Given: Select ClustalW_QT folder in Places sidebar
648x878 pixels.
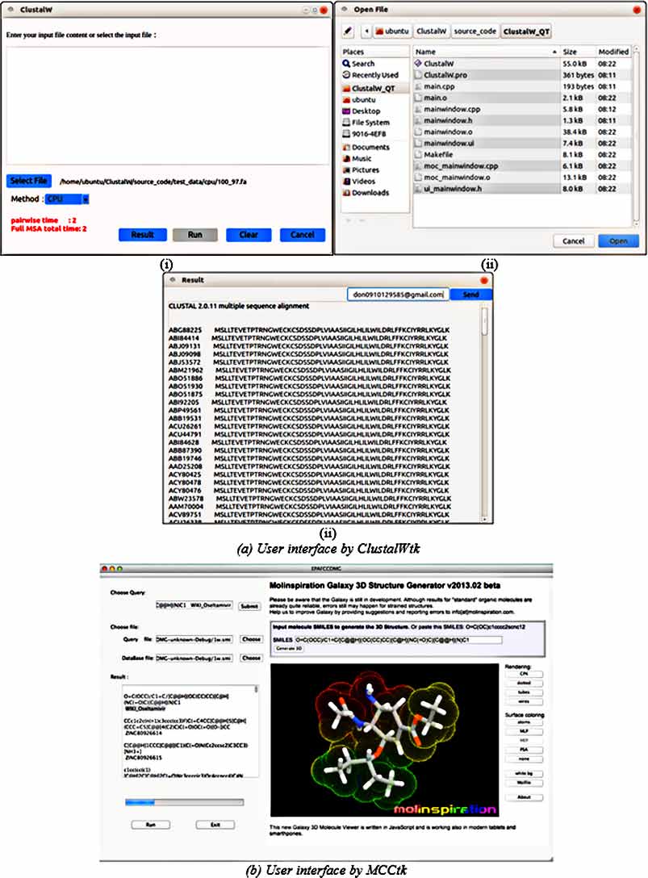Looking at the screenshot, I should coord(369,89).
